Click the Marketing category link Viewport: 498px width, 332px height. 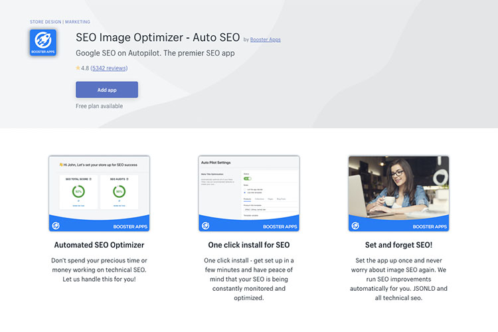pyautogui.click(x=78, y=22)
